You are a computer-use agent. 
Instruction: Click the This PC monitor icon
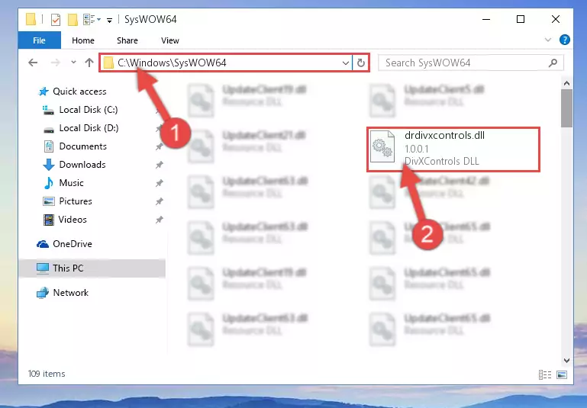tap(43, 268)
